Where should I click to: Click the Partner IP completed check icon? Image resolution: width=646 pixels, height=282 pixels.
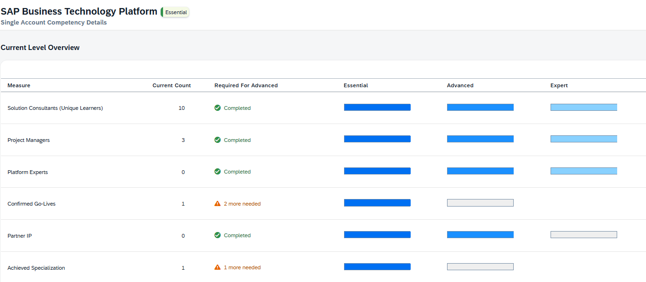tap(217, 235)
